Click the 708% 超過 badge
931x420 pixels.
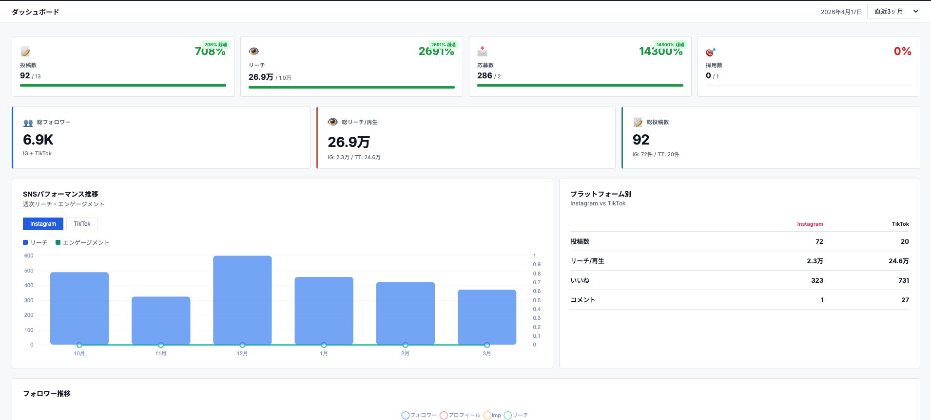(215, 44)
